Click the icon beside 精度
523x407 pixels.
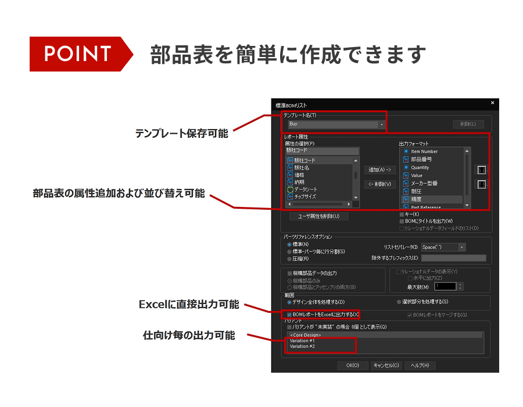[406, 199]
